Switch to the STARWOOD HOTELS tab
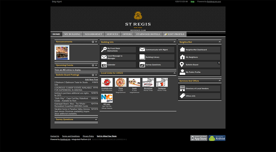276x152 pixels. 148,34
